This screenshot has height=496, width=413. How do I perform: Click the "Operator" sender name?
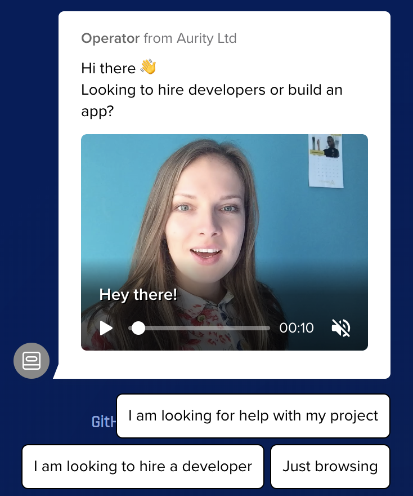pos(110,38)
